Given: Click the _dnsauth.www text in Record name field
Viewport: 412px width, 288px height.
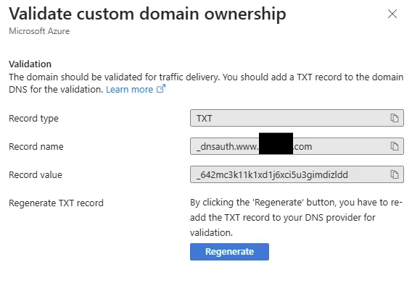Looking at the screenshot, I should pyautogui.click(x=228, y=146).
